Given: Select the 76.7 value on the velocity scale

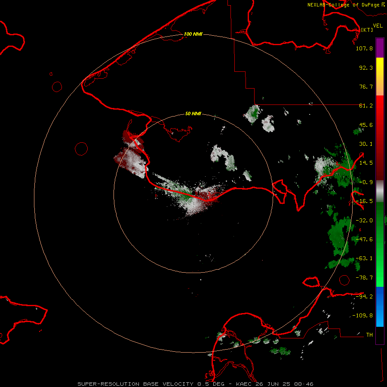Looking at the screenshot, I should click(x=366, y=86).
